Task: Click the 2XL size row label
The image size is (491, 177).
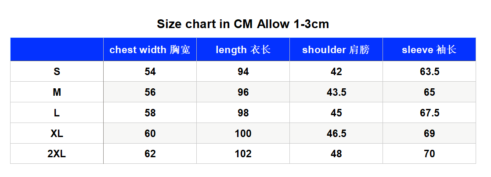Action: pyautogui.click(x=57, y=154)
